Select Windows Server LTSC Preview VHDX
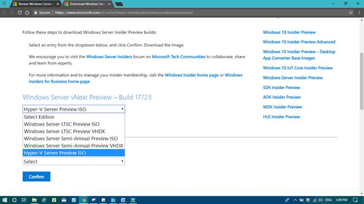Image resolution: width=364 pixels, height=204 pixels. (74, 131)
